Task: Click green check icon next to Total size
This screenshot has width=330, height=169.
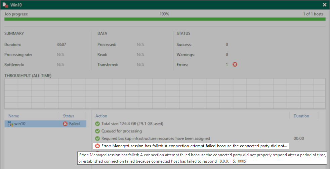Action: [x=97, y=124]
